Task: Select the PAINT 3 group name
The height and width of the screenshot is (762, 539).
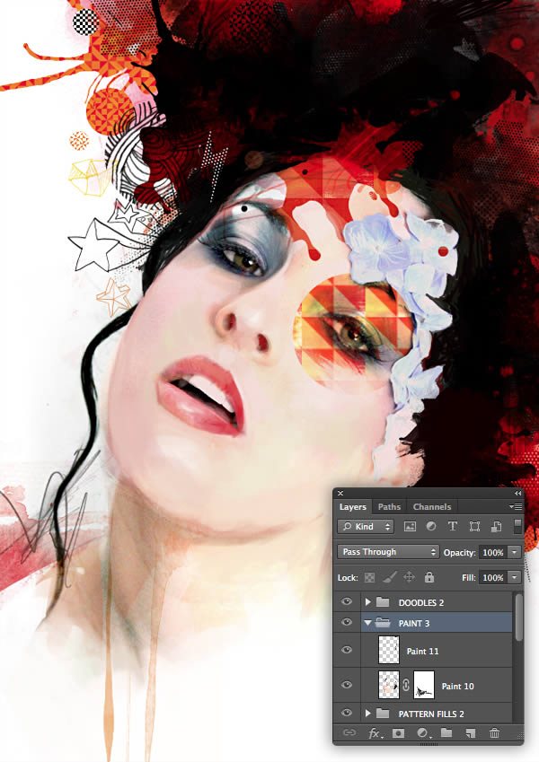Action: (414, 623)
